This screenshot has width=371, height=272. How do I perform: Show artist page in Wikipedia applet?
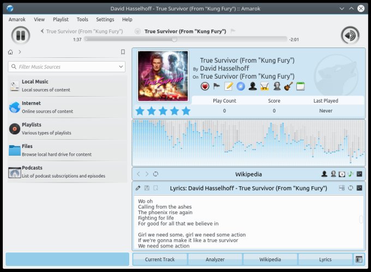(325, 174)
